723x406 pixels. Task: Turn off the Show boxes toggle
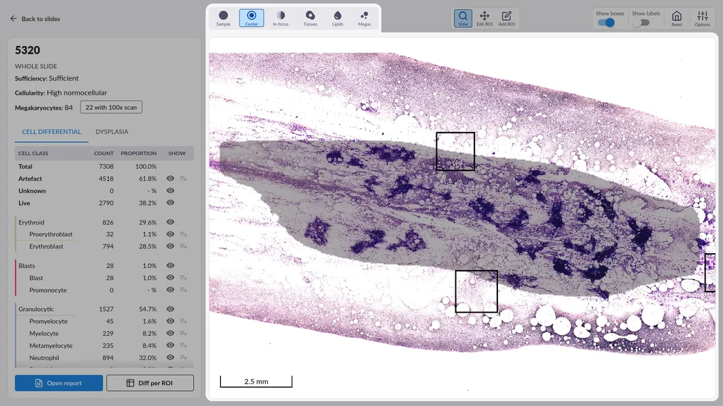tap(606, 22)
